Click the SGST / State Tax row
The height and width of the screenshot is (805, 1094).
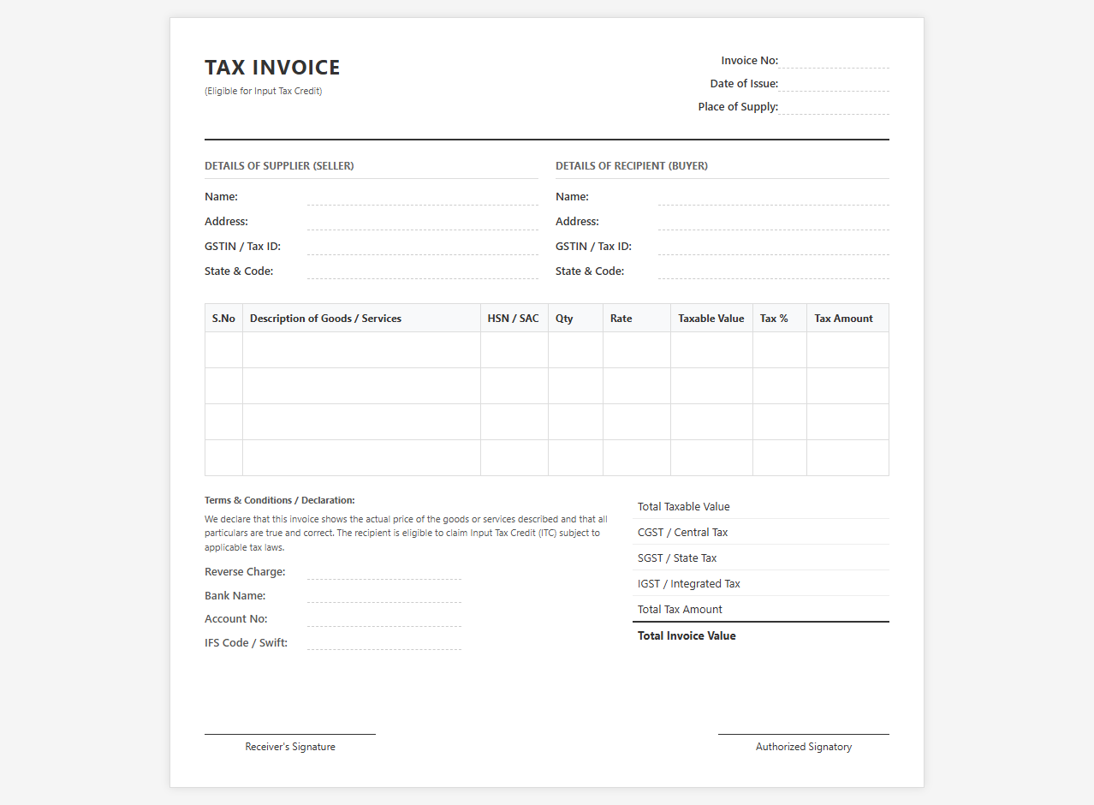point(761,558)
